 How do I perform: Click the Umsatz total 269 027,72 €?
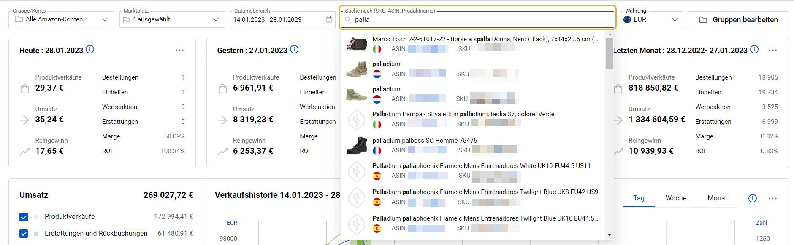(168, 195)
